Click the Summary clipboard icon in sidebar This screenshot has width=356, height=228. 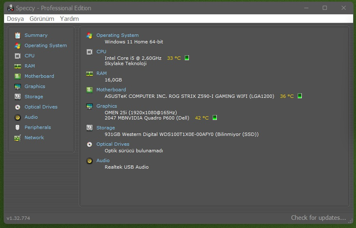tap(18, 36)
